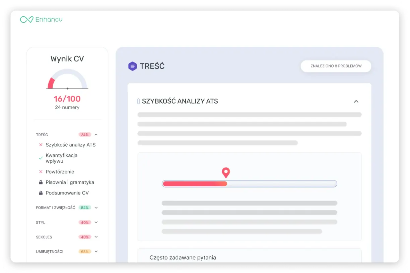Screen dimensions: 410x273
Task: Click the TREŚĆ panel title
Action: [x=152, y=66]
